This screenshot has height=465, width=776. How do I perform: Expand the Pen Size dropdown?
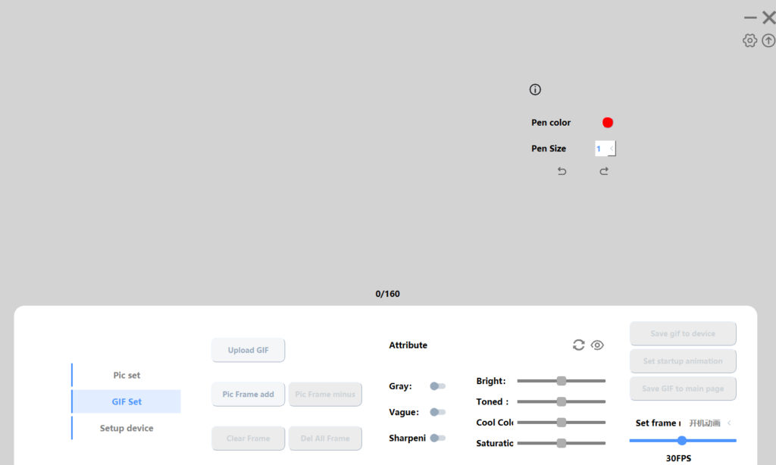pyautogui.click(x=612, y=148)
